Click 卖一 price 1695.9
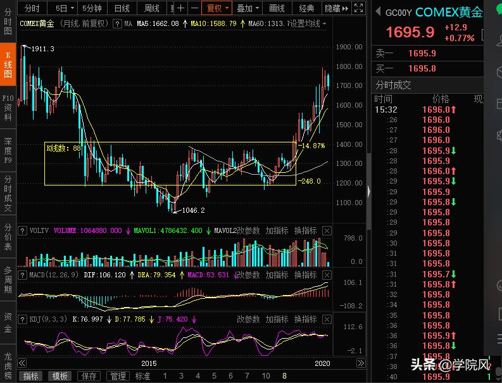502x383 pixels. (x=422, y=53)
